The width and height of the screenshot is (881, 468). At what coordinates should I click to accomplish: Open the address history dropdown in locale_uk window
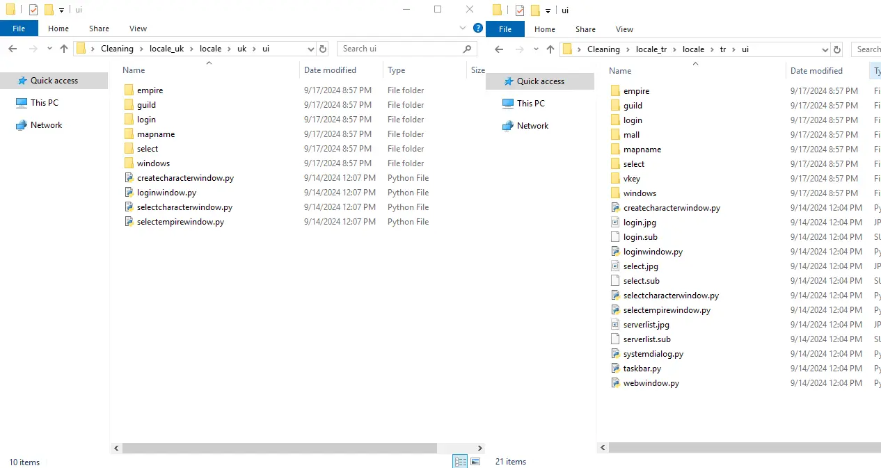[x=310, y=49]
